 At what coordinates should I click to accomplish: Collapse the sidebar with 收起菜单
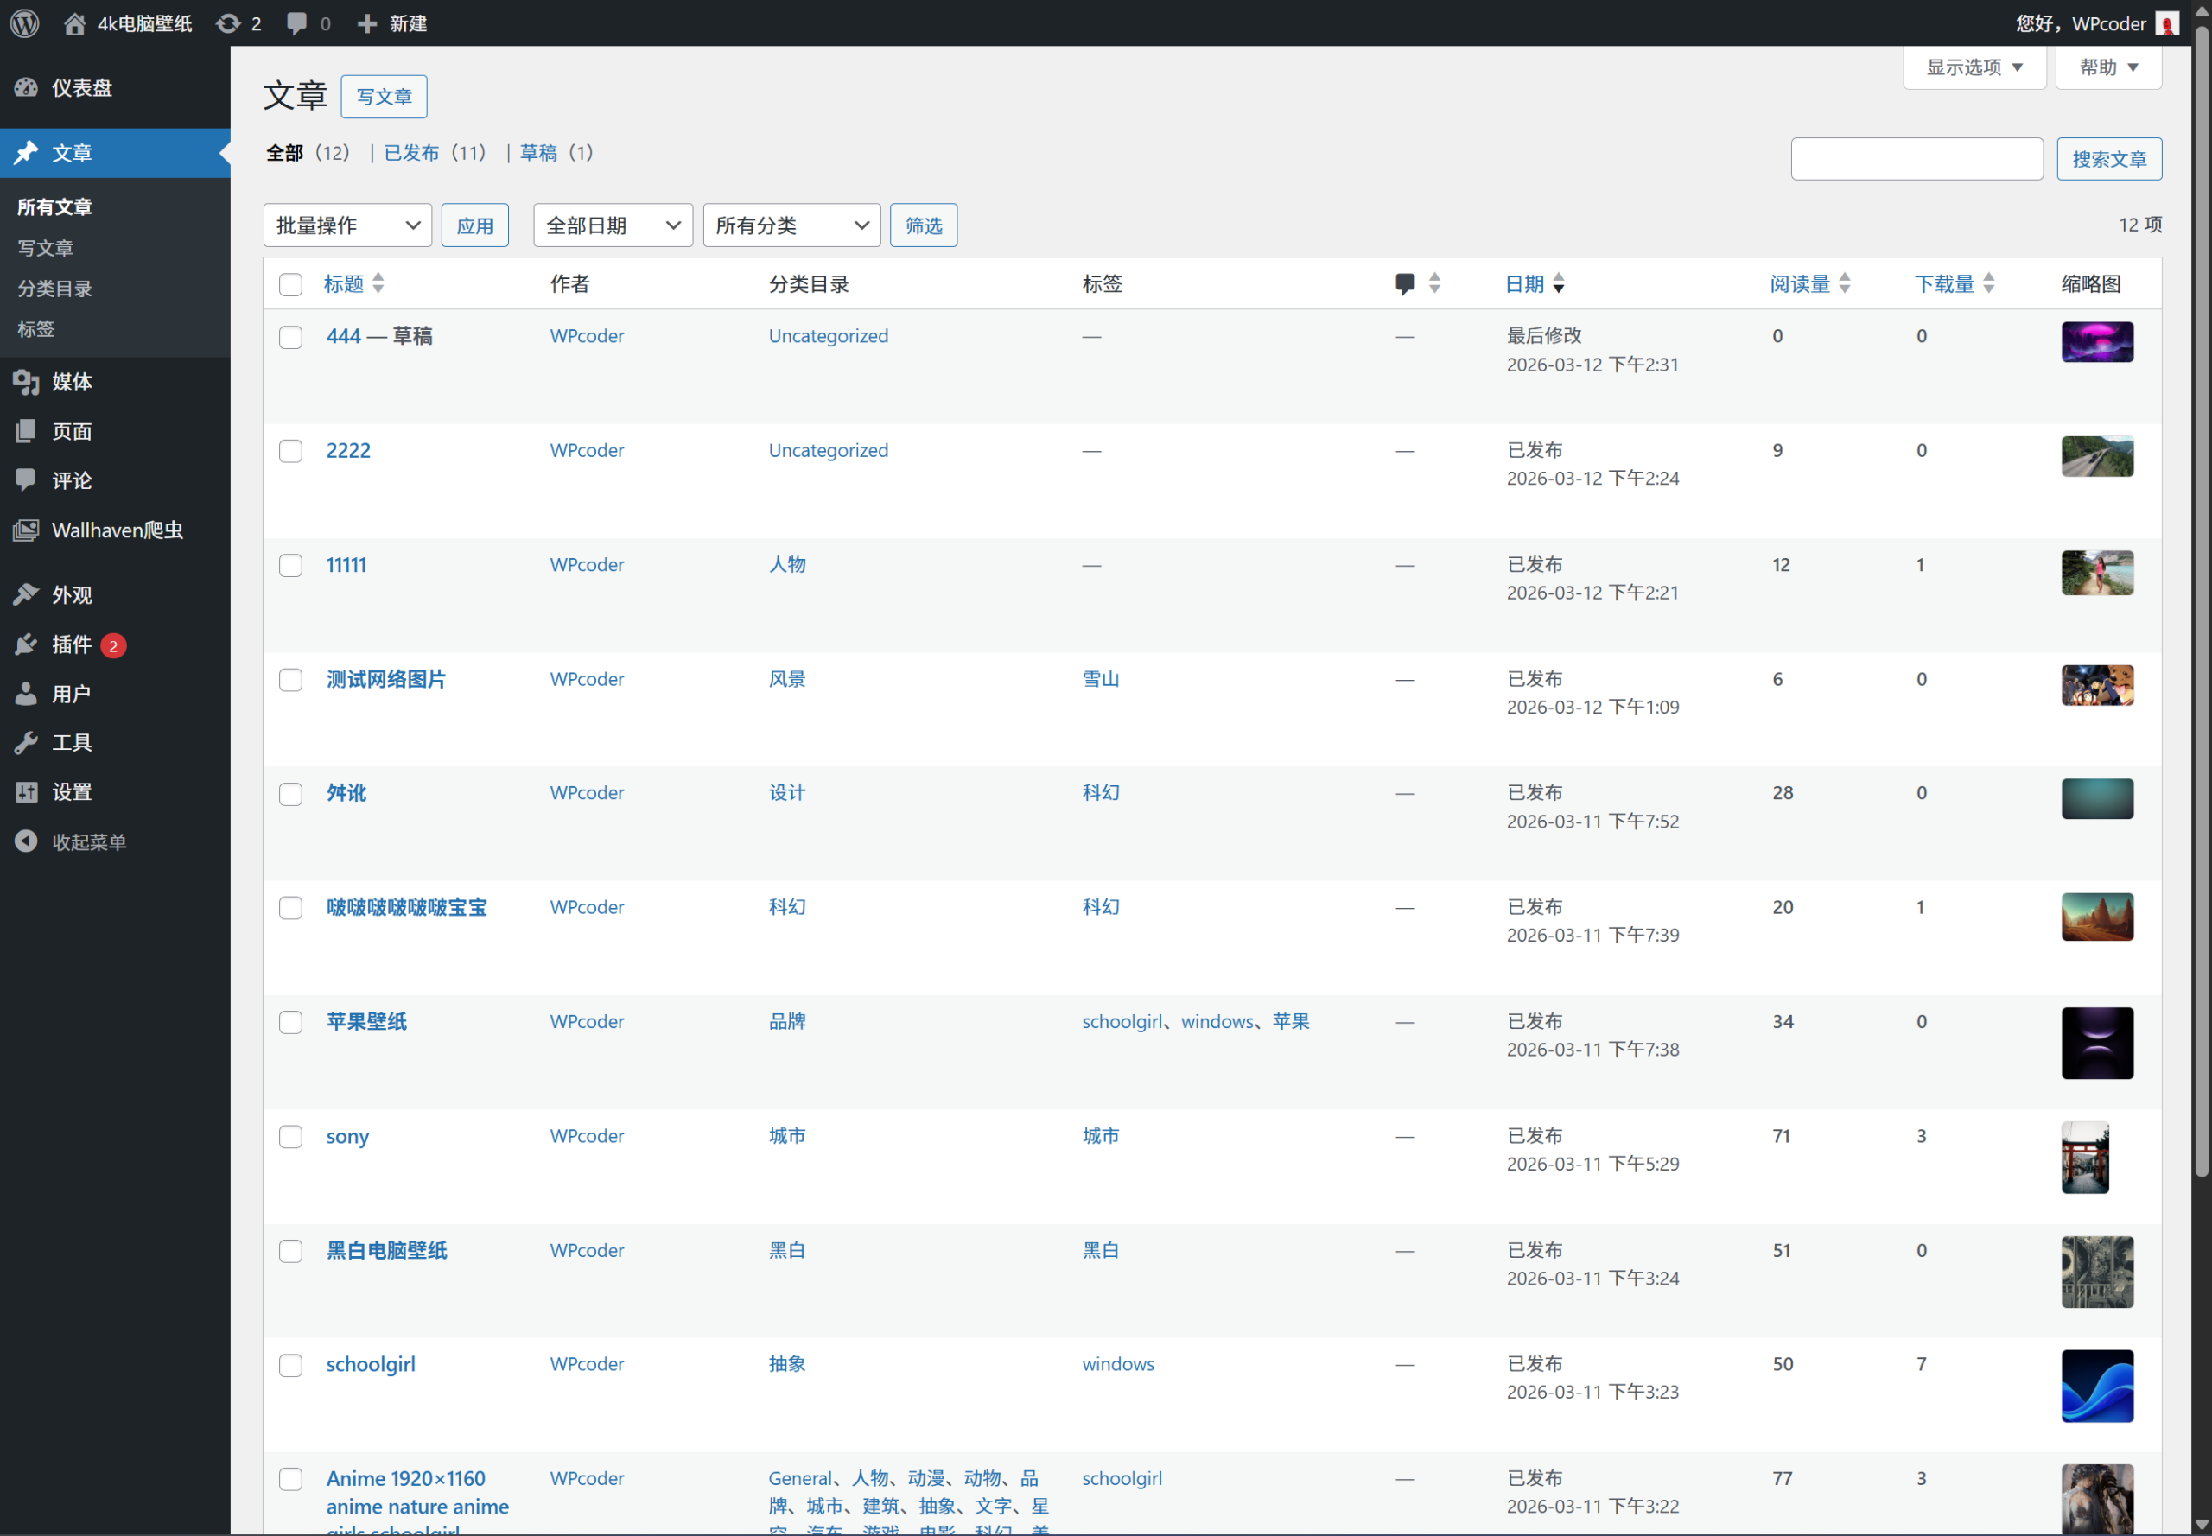click(x=87, y=842)
